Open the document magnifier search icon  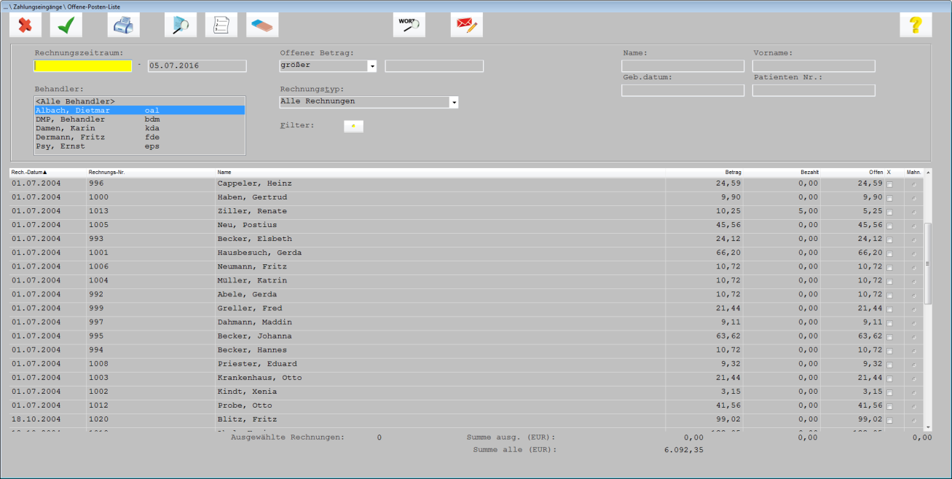click(x=181, y=25)
